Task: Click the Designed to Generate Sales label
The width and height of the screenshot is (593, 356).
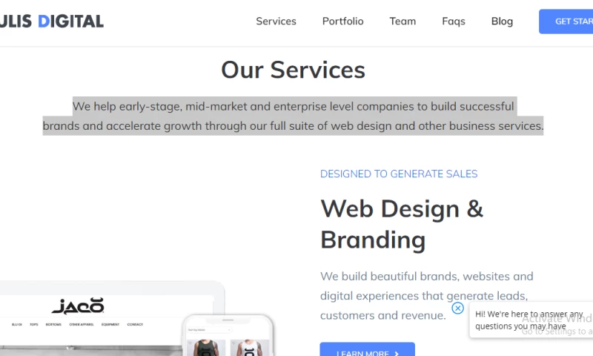Action: tap(399, 174)
